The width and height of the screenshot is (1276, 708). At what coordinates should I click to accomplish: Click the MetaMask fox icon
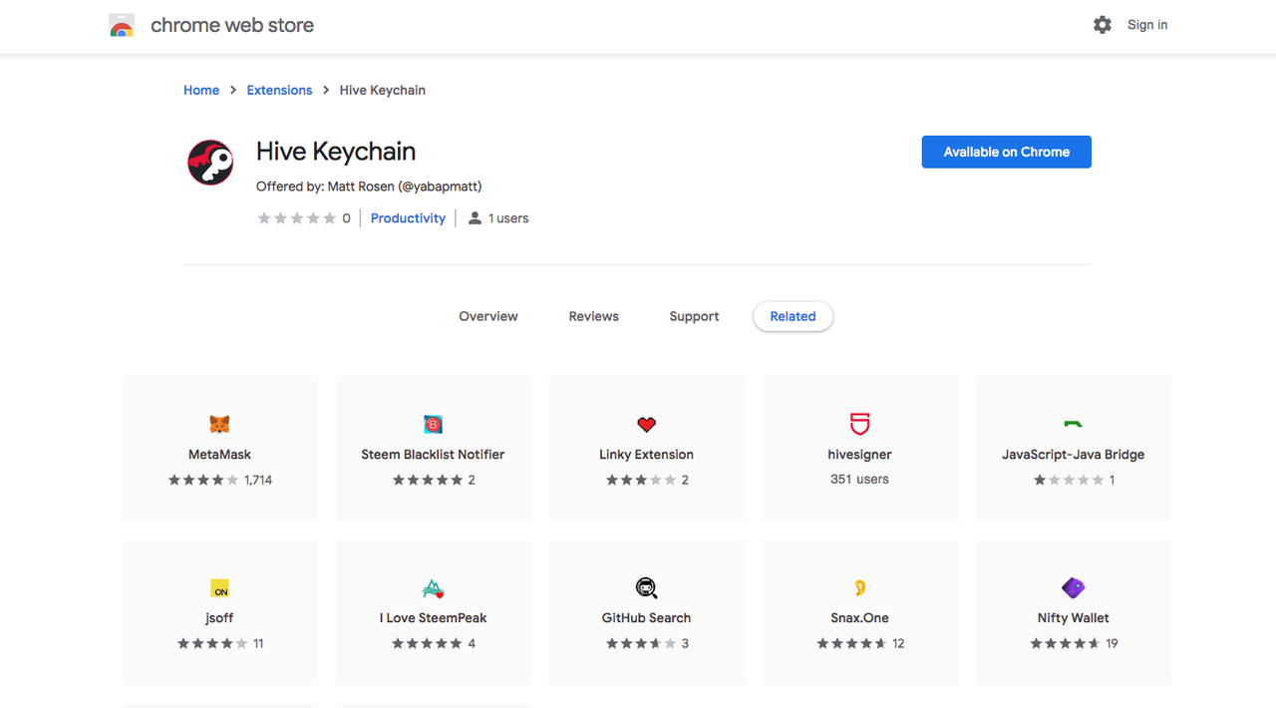[x=219, y=425]
